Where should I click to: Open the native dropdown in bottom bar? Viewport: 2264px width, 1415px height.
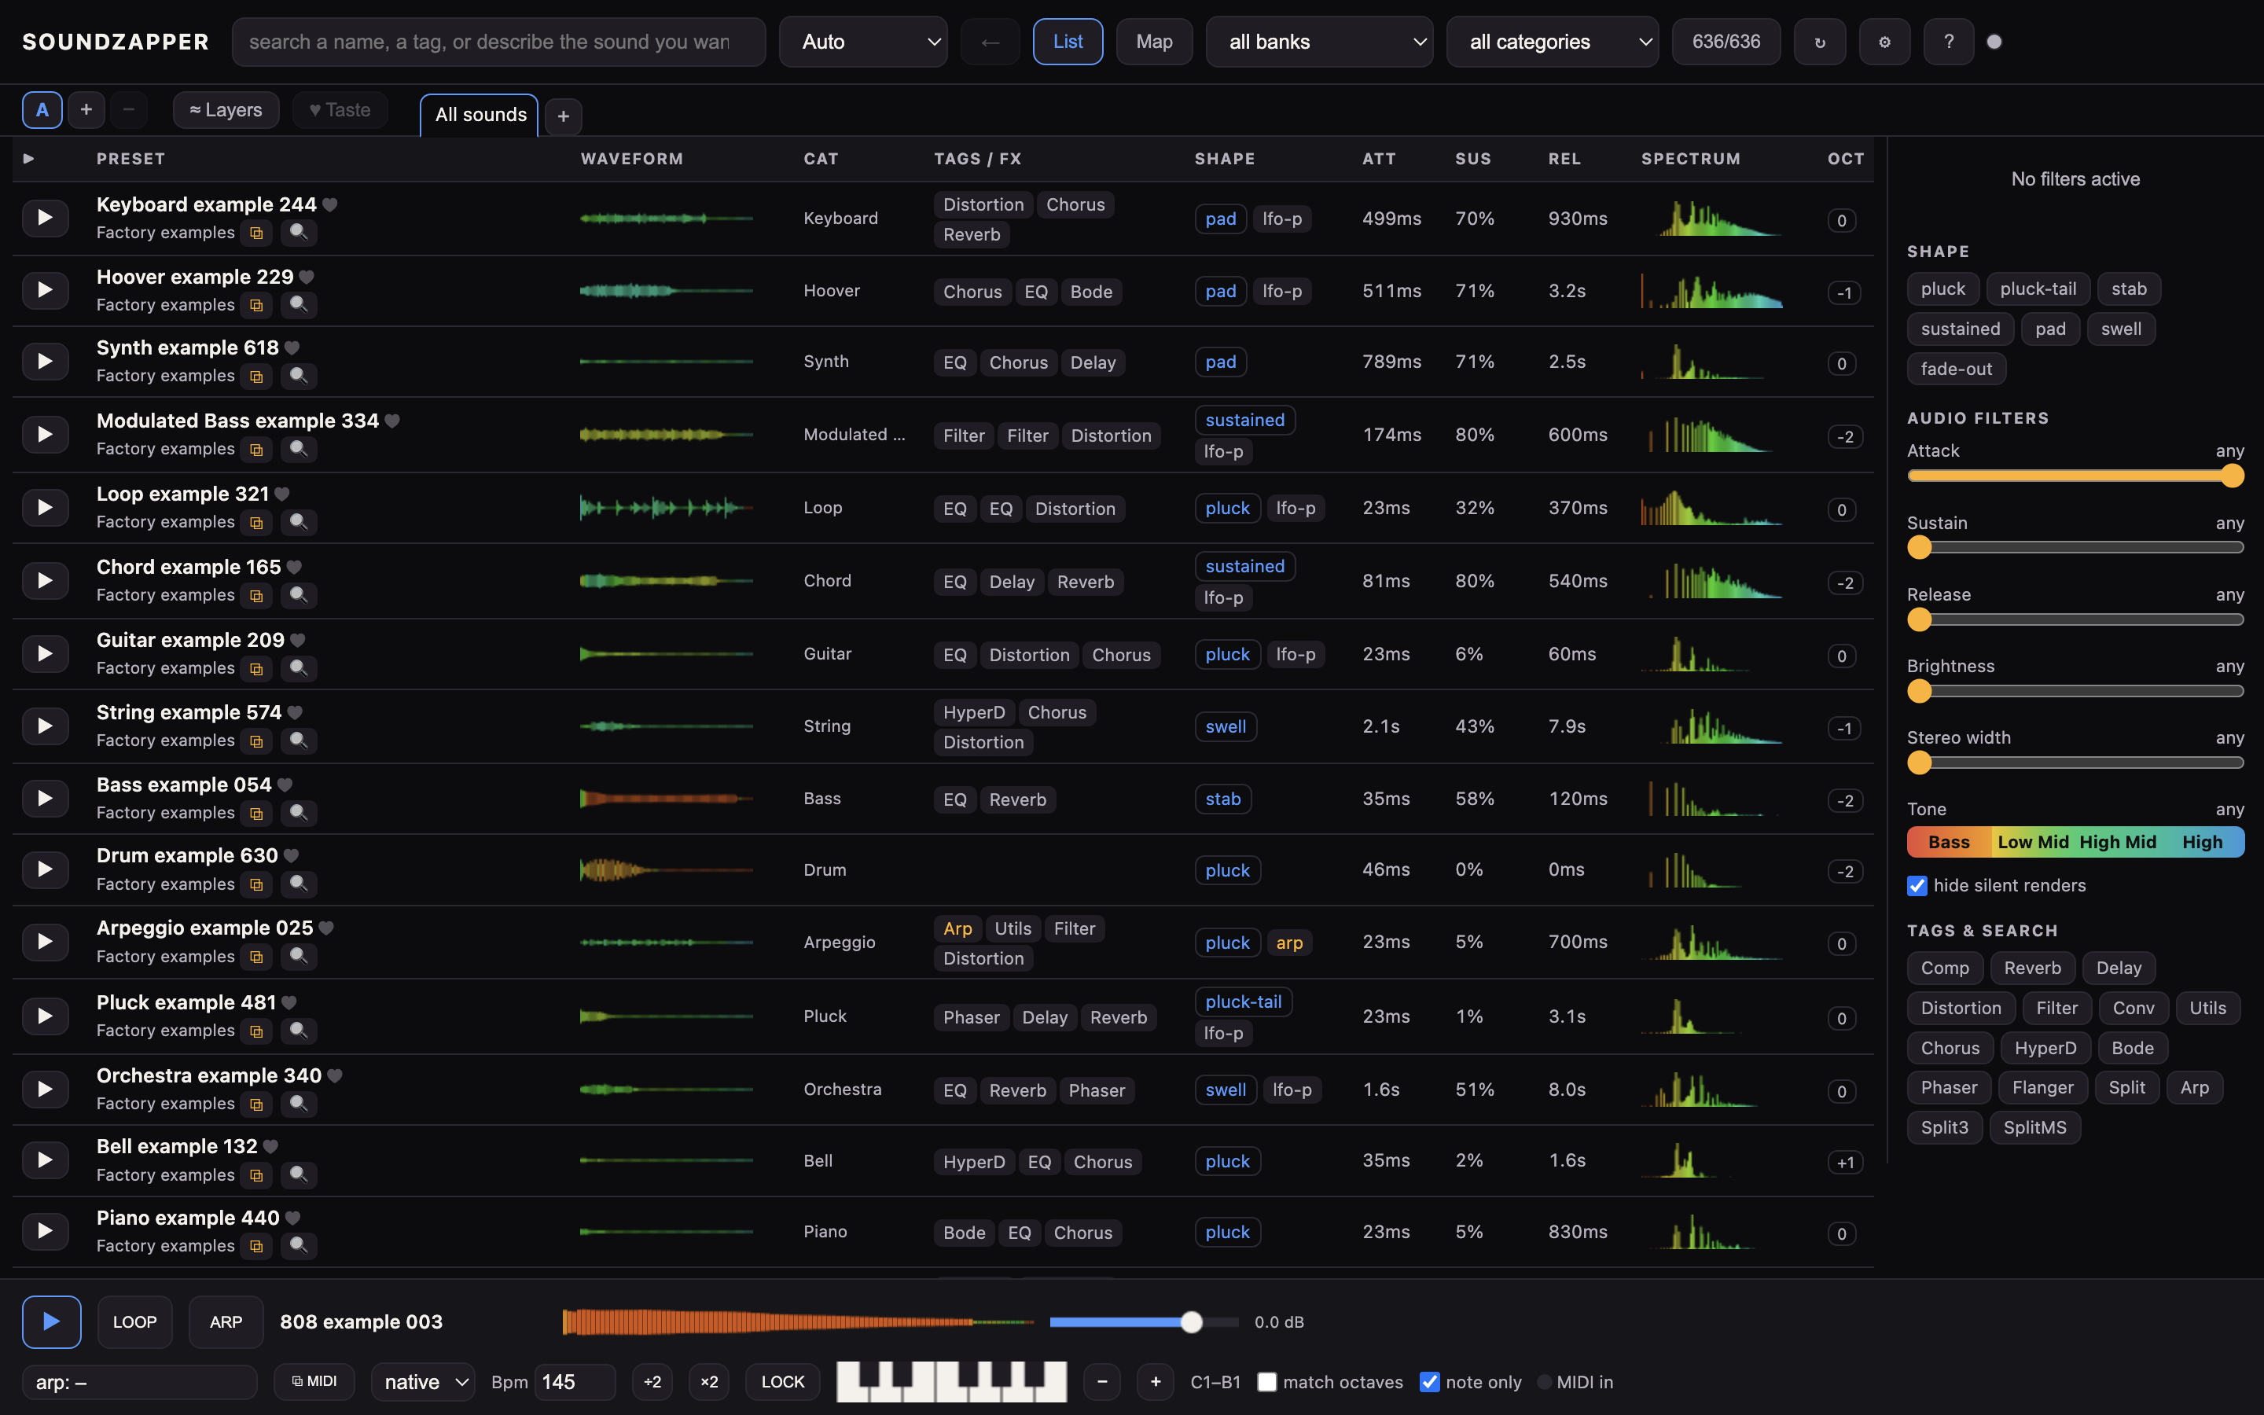click(x=423, y=1381)
